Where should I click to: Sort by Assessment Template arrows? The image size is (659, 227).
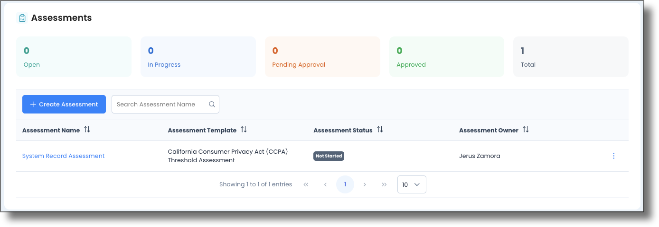pyautogui.click(x=244, y=130)
